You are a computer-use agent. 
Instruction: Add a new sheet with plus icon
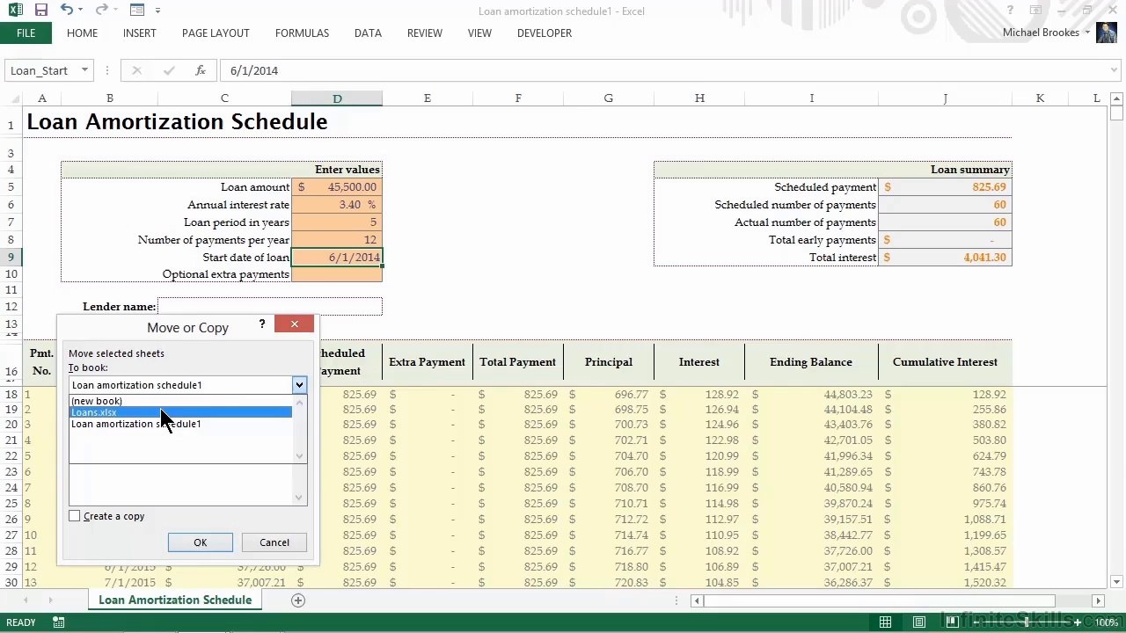tap(298, 600)
